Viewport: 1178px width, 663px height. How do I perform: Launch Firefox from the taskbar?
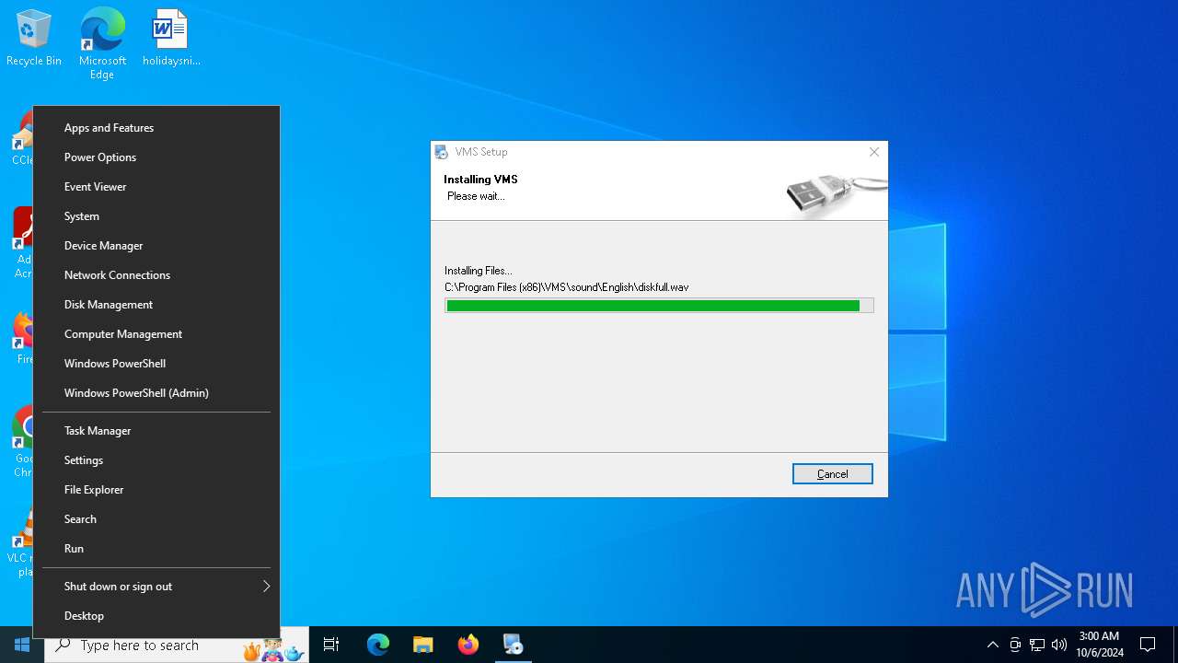click(x=468, y=645)
